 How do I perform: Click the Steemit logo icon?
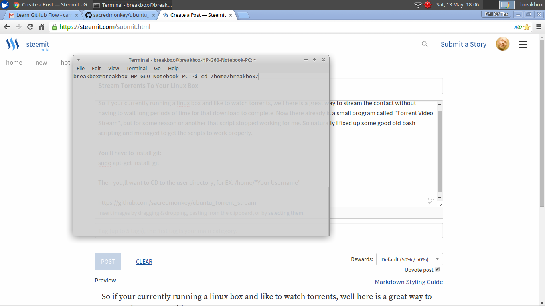click(x=13, y=44)
